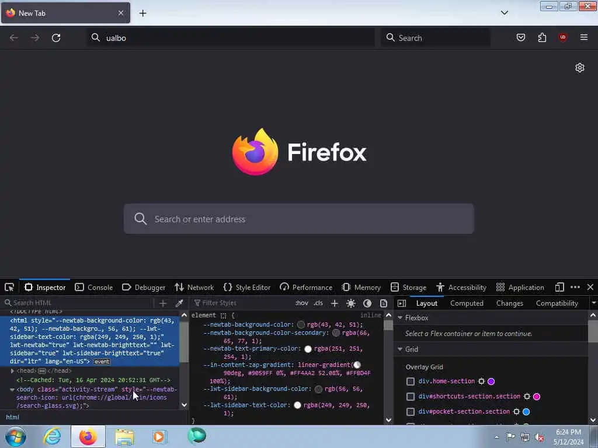Open Responsive Design Mode icon
The width and height of the screenshot is (598, 448).
point(559,287)
